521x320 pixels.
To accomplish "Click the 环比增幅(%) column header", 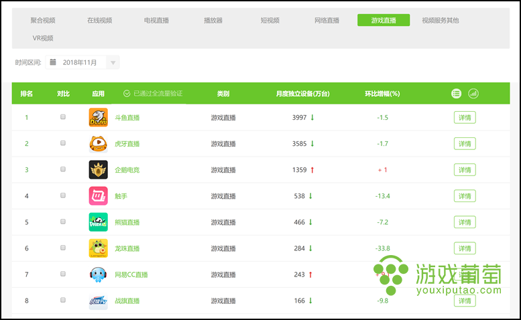I will click(382, 94).
